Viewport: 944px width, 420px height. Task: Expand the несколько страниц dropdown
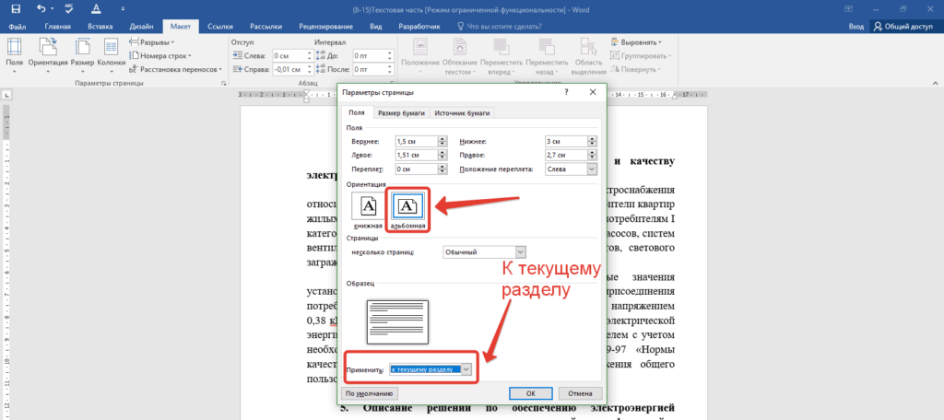click(x=520, y=251)
